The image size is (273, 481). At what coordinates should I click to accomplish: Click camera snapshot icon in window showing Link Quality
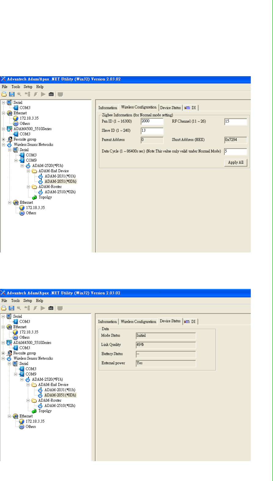[51, 308]
